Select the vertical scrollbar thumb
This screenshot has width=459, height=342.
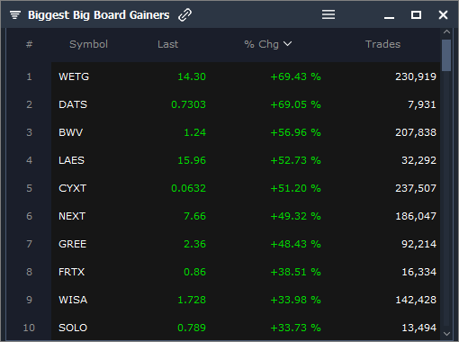(446, 55)
